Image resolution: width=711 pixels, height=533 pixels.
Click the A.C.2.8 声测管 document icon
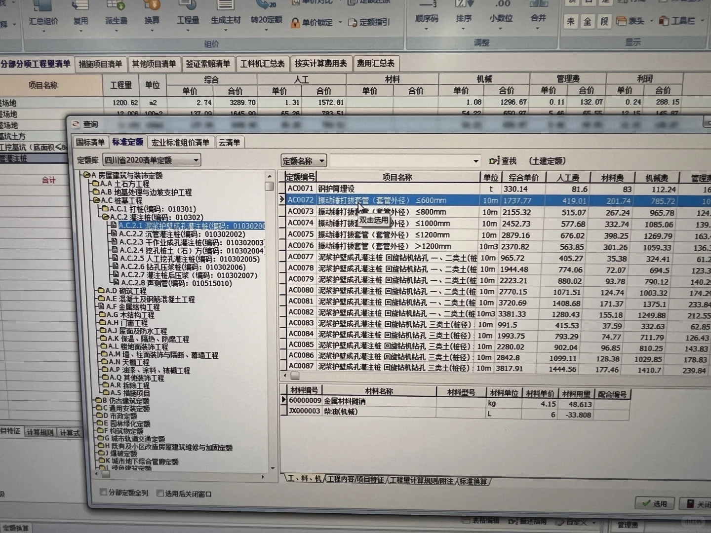click(x=116, y=283)
